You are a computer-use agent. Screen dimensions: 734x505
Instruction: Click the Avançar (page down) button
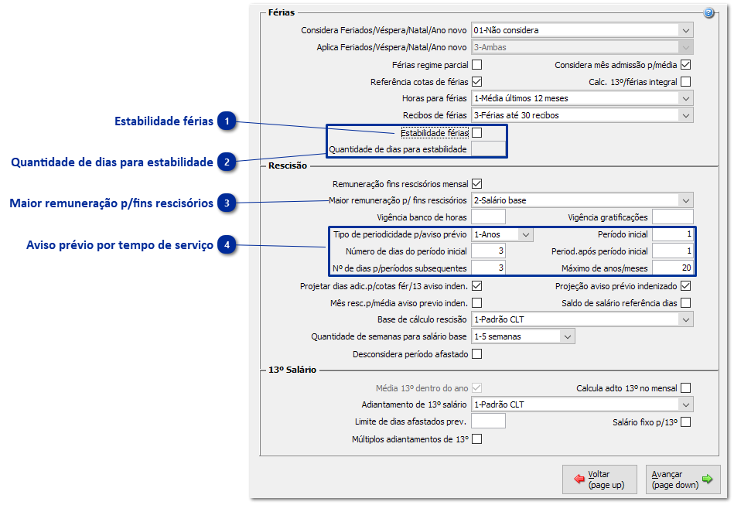click(x=682, y=479)
